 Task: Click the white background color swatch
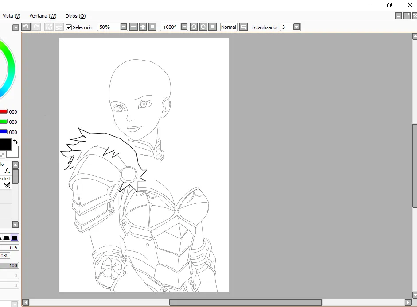[x=13, y=153]
